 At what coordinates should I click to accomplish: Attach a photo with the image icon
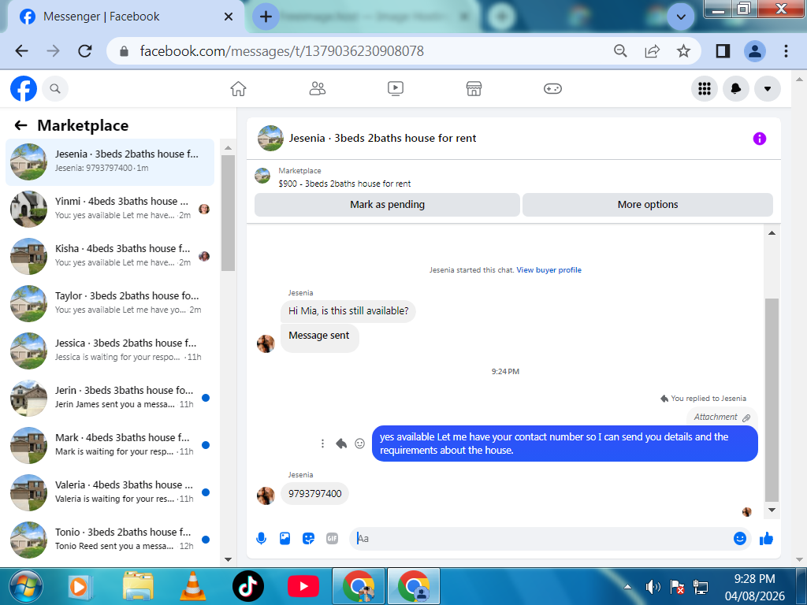tap(284, 539)
